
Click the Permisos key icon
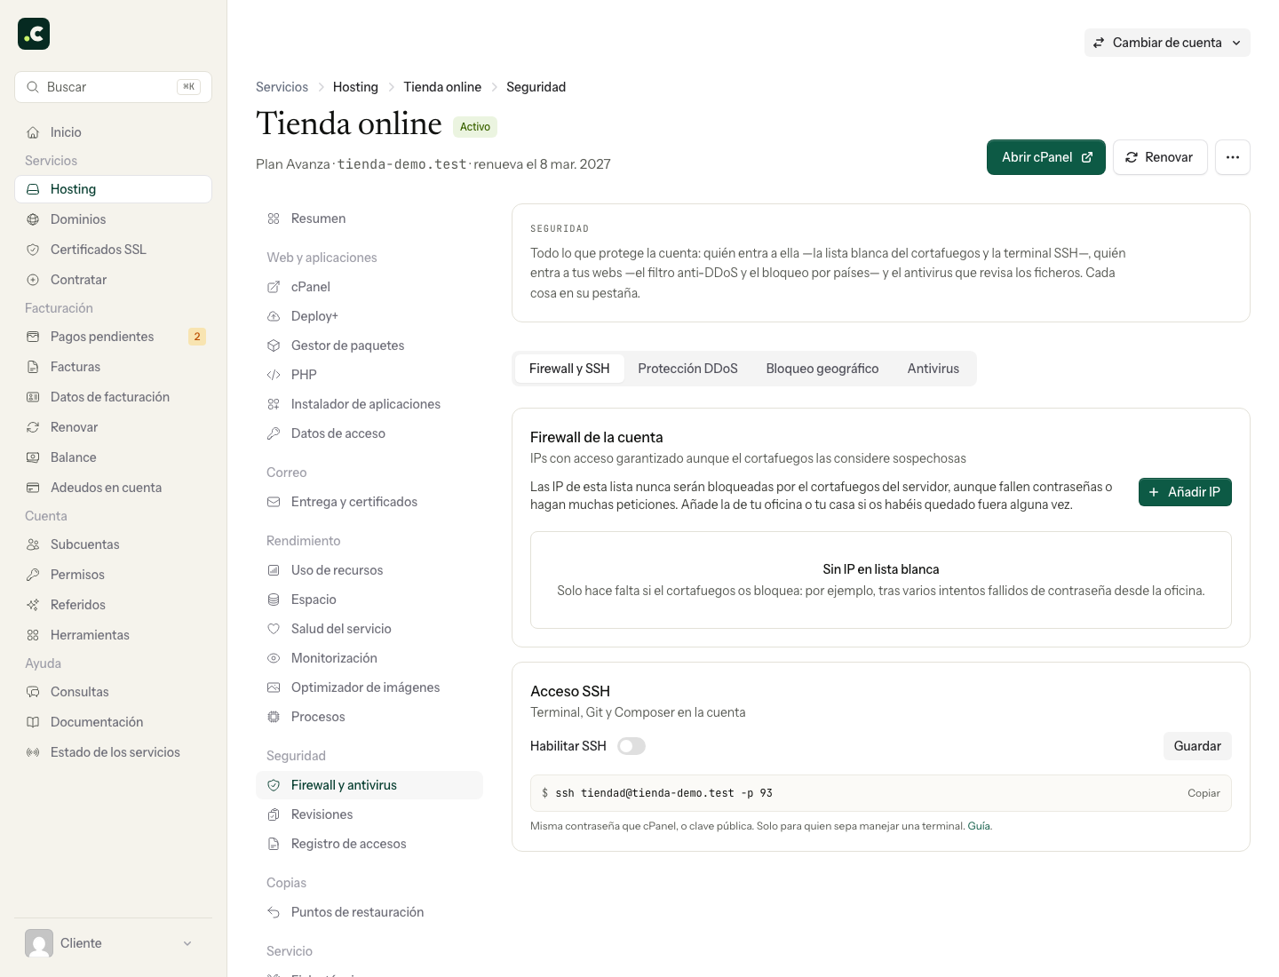(x=33, y=575)
